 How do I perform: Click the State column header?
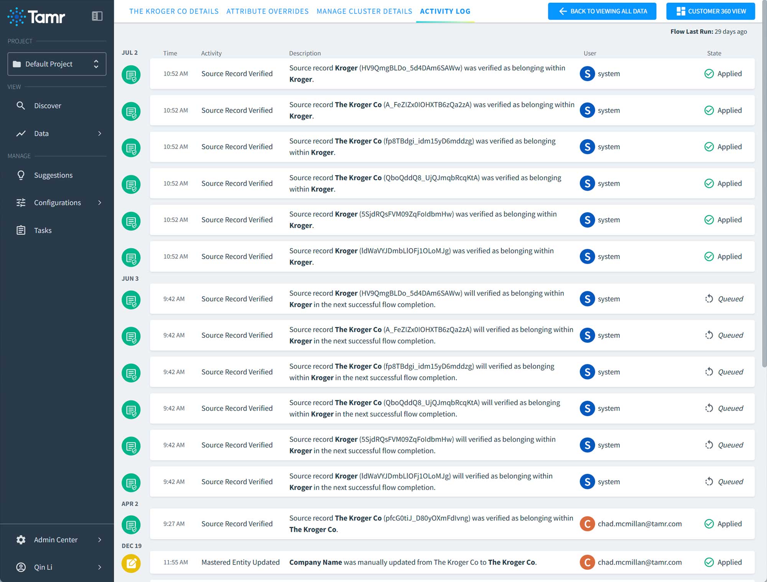coord(714,53)
